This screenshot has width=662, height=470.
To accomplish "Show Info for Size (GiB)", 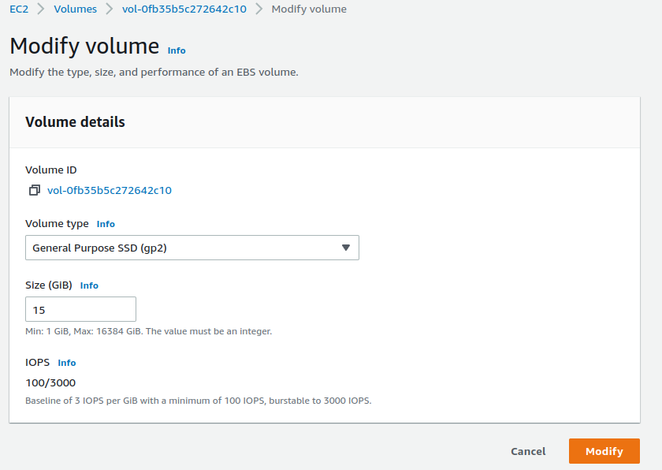I will point(89,286).
